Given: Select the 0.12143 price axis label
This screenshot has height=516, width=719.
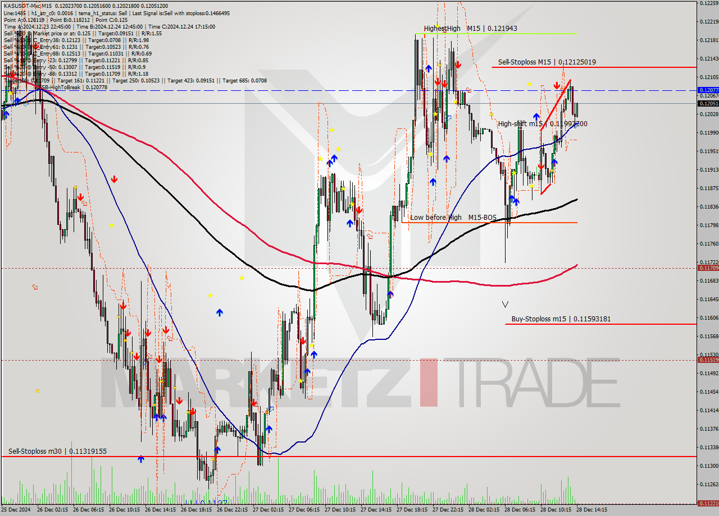Looking at the screenshot, I should [709, 59].
